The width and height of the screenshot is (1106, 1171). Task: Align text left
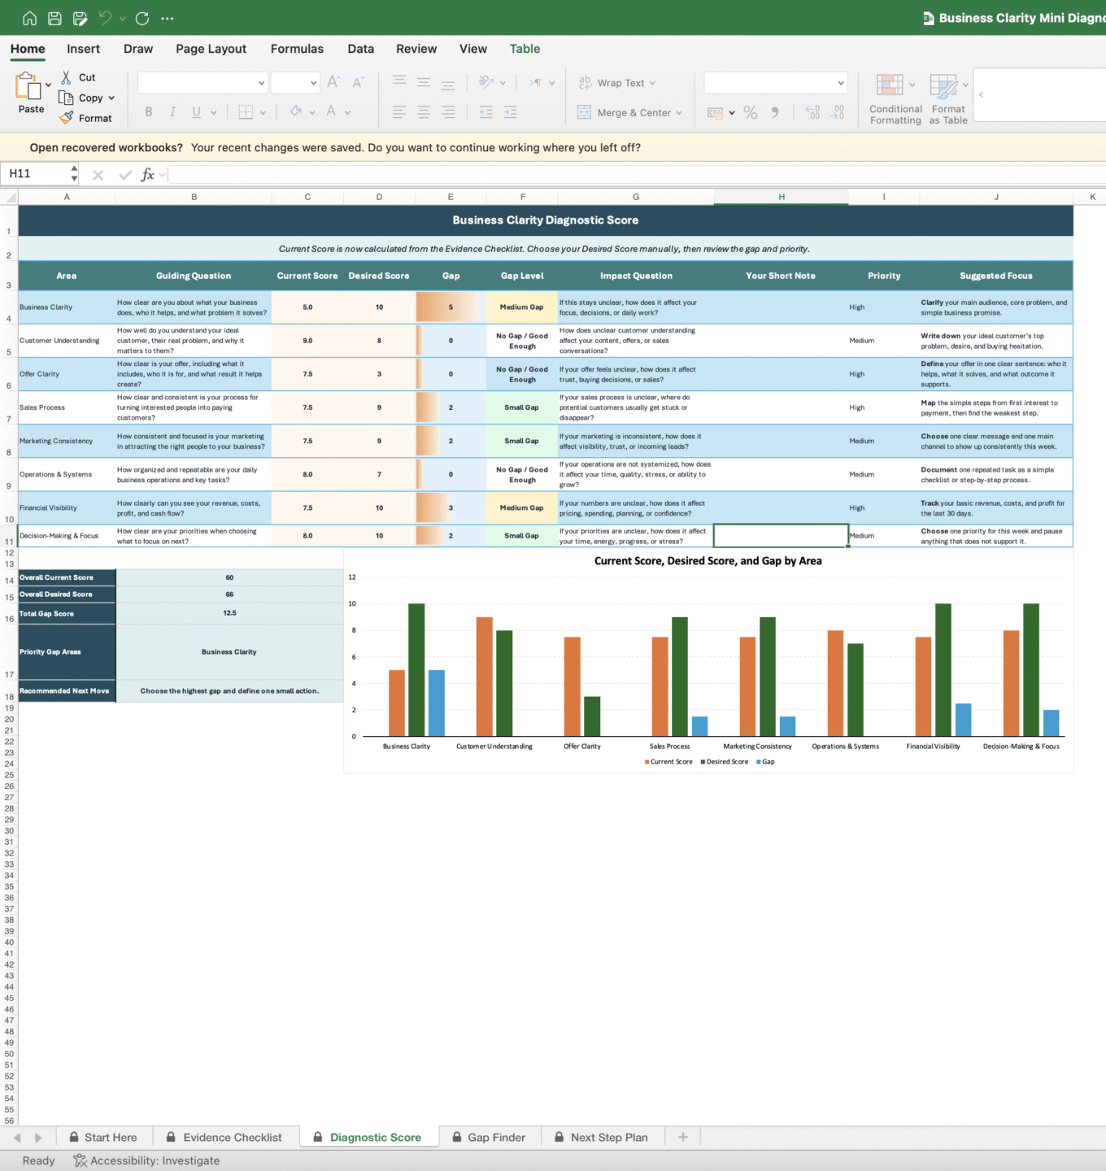[399, 112]
